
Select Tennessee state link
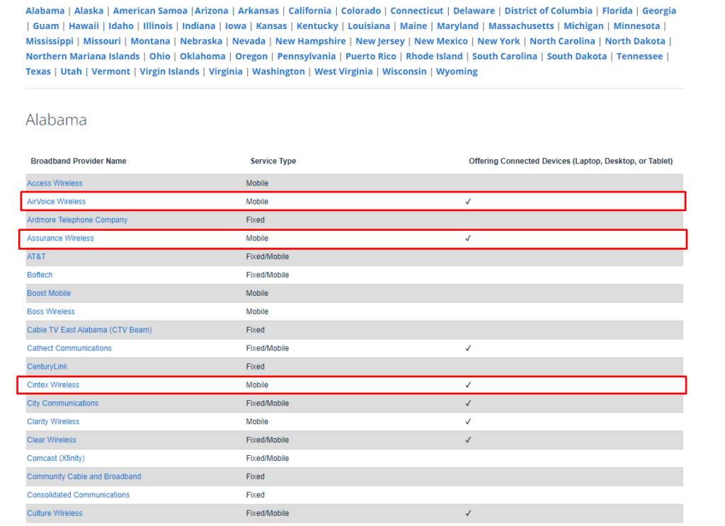pos(639,57)
